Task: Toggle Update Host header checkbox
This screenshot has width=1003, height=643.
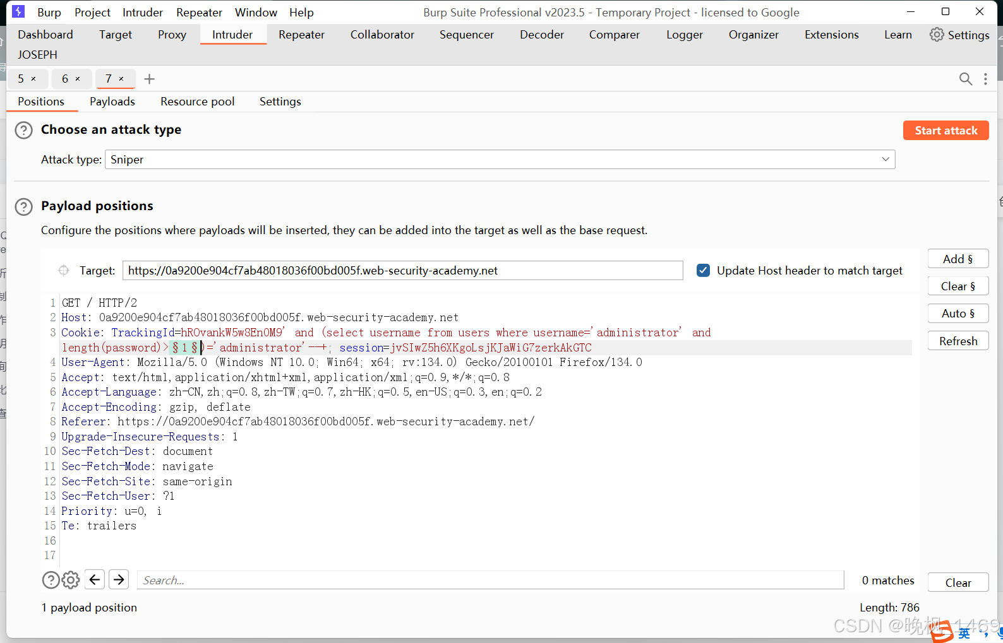Action: (703, 270)
